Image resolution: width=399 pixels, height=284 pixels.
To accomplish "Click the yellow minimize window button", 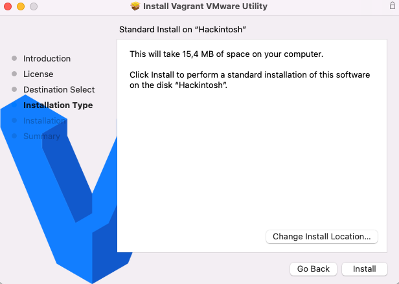I will point(21,6).
